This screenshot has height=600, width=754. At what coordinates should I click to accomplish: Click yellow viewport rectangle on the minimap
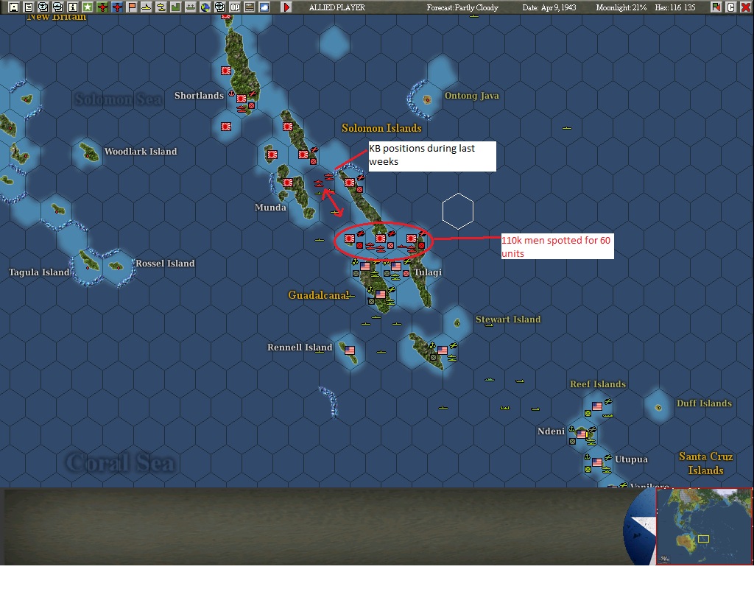(703, 539)
